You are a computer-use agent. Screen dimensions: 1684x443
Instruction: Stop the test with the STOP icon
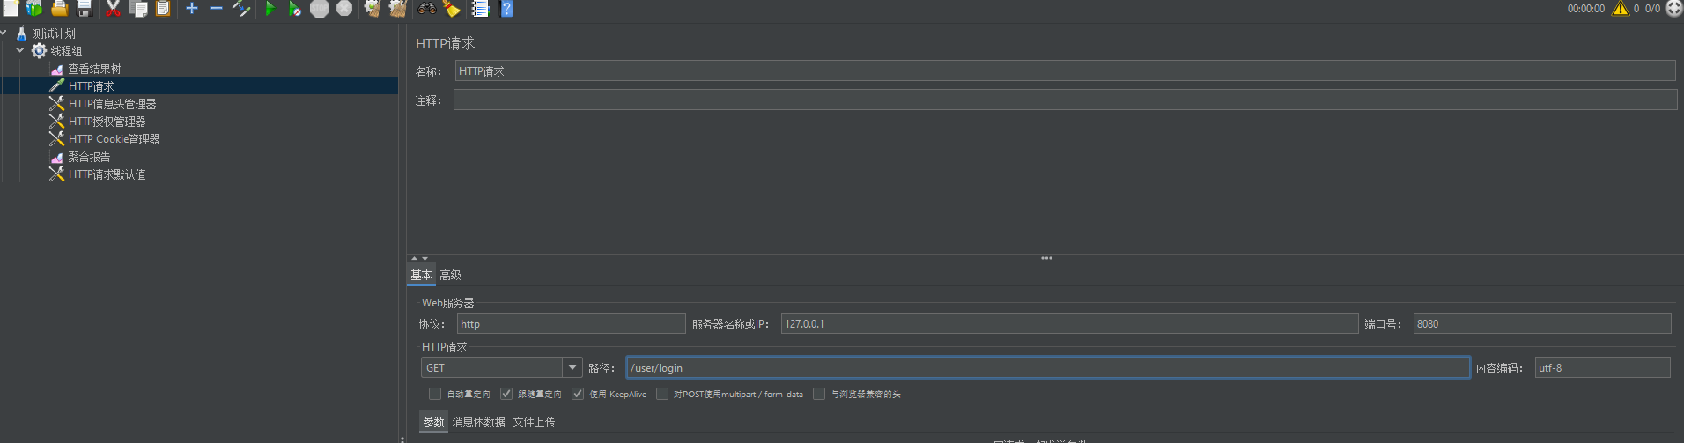coord(320,8)
